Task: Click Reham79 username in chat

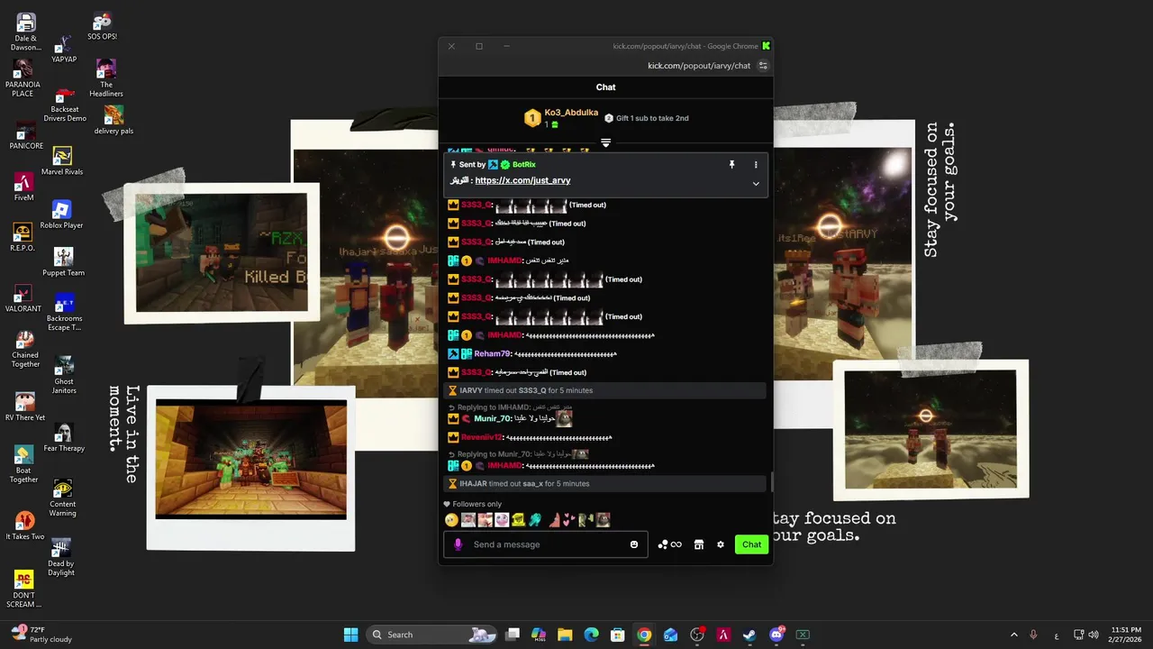Action: coord(493,354)
